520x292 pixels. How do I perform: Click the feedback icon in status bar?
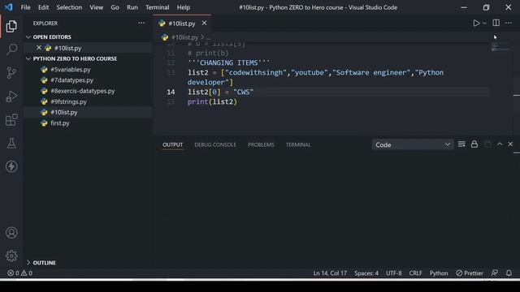(494, 273)
